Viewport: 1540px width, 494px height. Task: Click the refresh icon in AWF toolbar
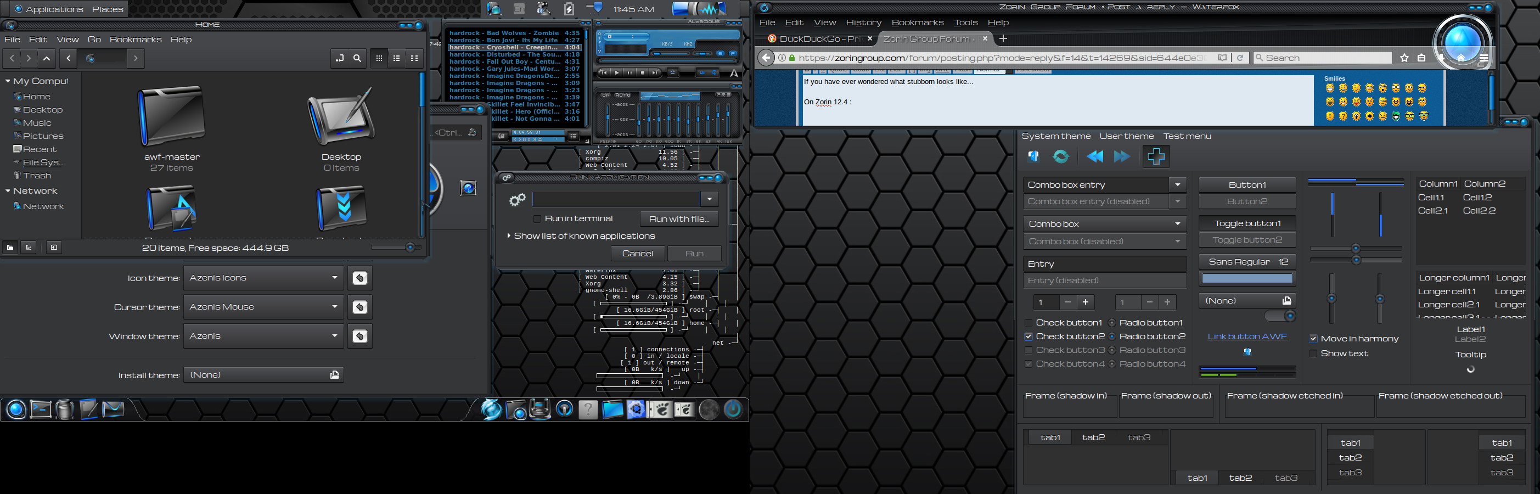coord(1061,156)
